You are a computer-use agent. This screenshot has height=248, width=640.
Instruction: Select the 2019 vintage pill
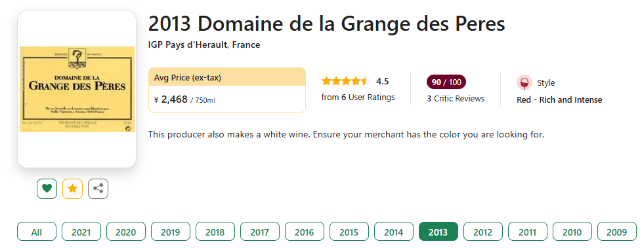point(170,232)
